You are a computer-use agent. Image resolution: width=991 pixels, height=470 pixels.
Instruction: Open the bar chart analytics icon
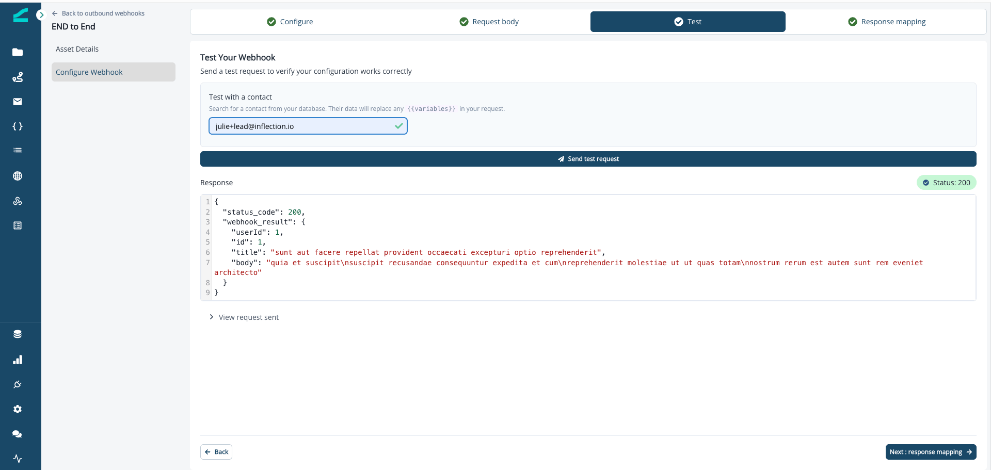(x=18, y=360)
